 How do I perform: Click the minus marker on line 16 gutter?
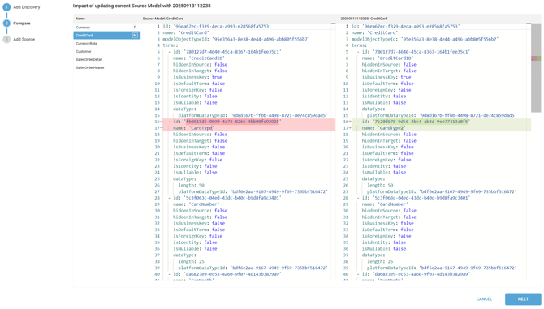click(x=162, y=122)
